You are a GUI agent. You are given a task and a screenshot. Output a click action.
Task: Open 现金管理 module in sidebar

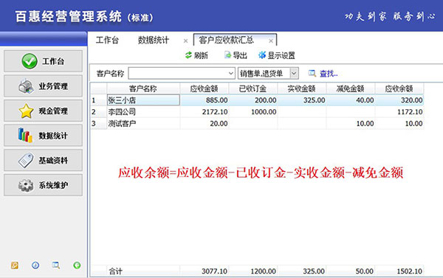point(44,111)
